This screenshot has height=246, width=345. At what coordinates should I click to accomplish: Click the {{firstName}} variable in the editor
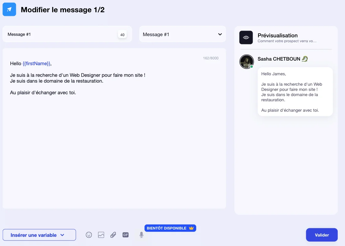(x=36, y=64)
